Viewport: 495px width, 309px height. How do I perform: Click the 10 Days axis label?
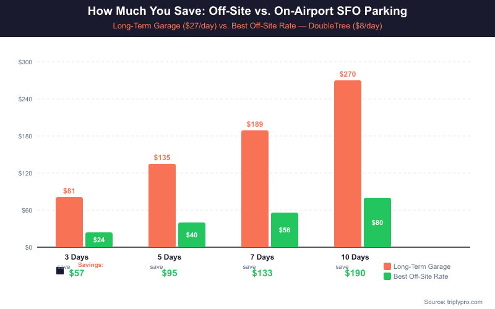355,256
